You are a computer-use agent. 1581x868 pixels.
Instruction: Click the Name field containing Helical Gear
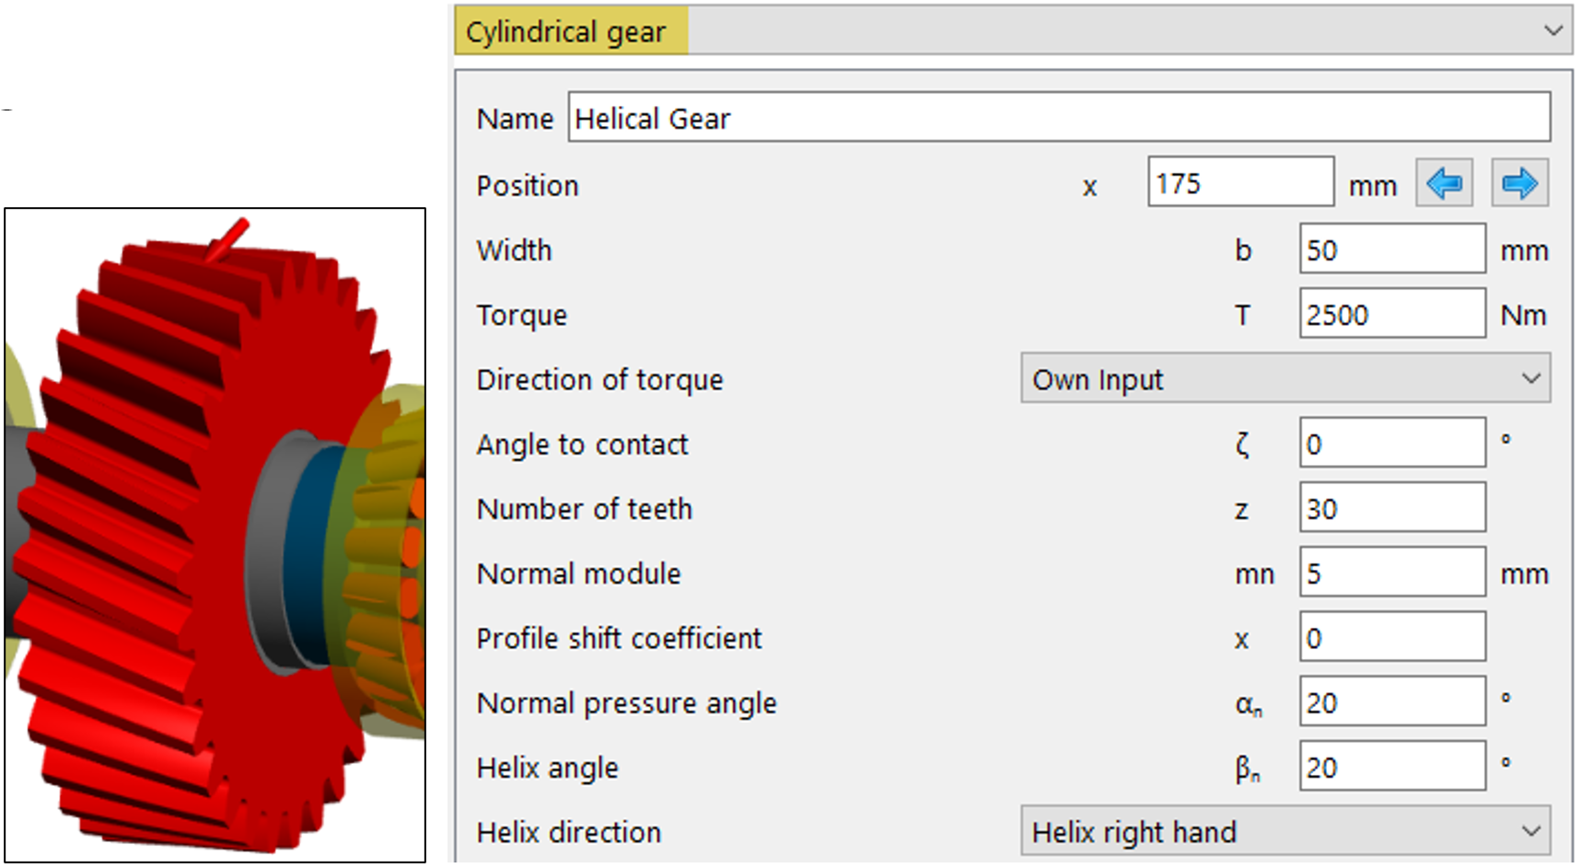click(1058, 118)
